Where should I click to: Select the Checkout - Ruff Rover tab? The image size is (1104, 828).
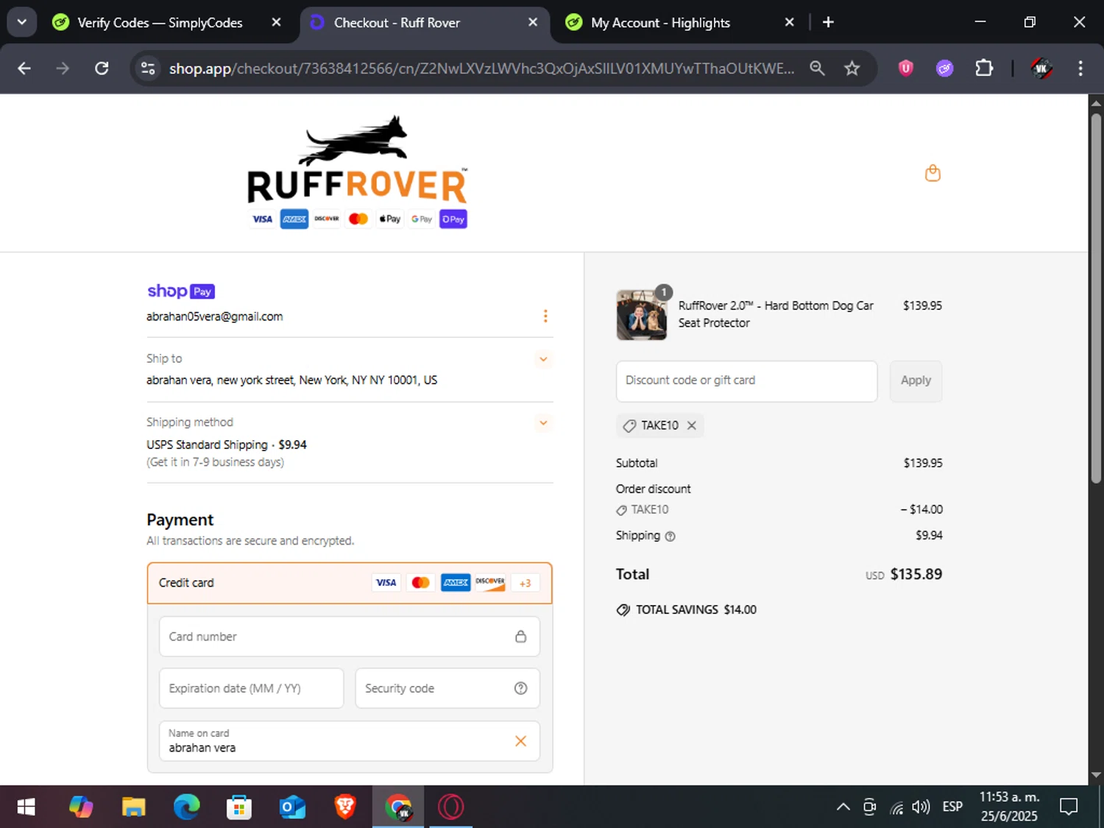click(397, 23)
